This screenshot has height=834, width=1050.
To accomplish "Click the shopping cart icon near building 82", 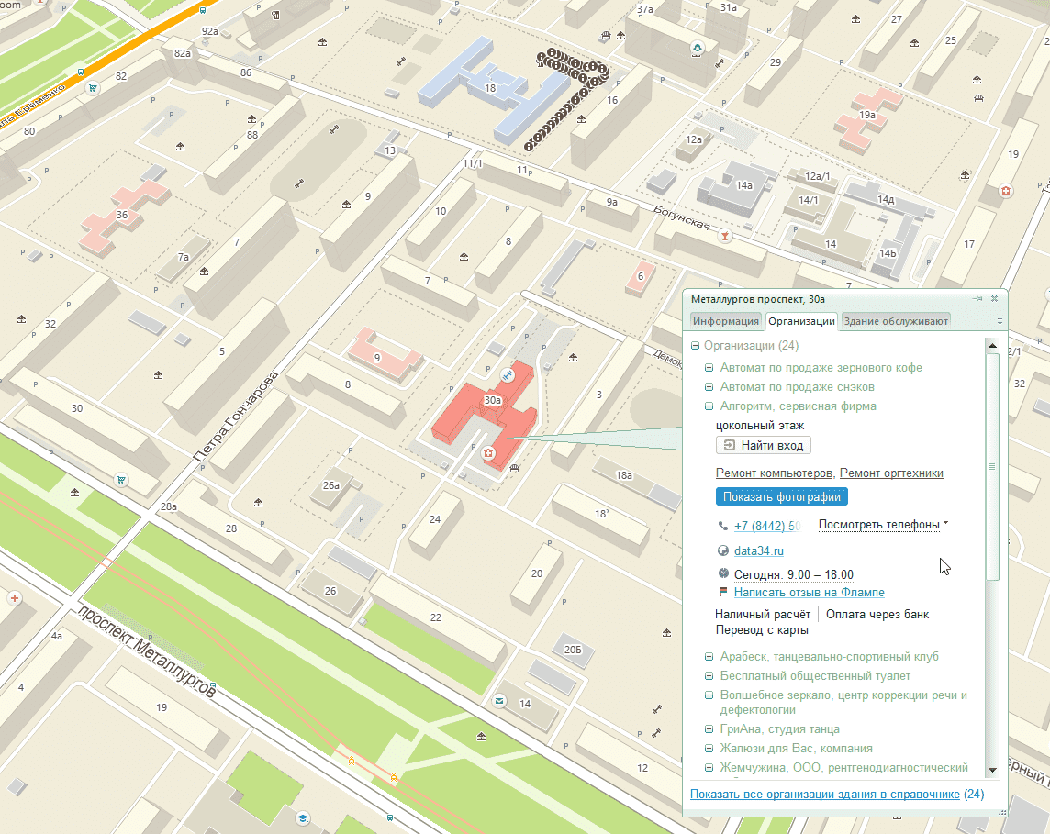I will [x=93, y=89].
